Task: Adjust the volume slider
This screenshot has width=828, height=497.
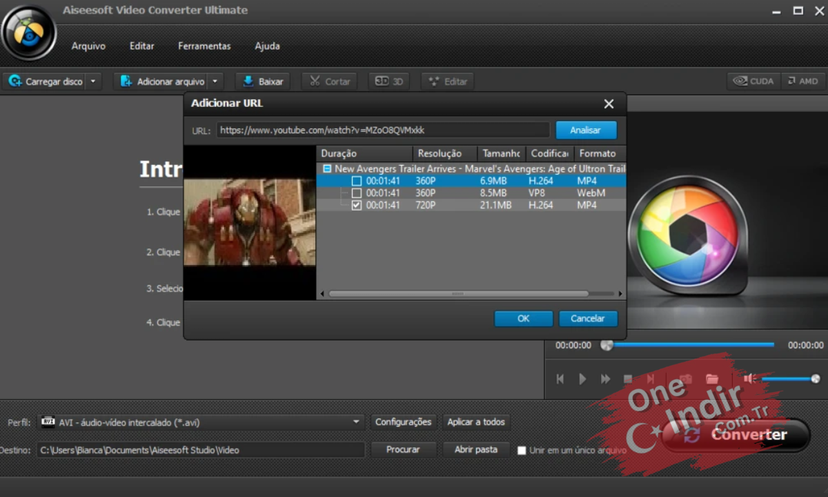Action: coord(791,378)
